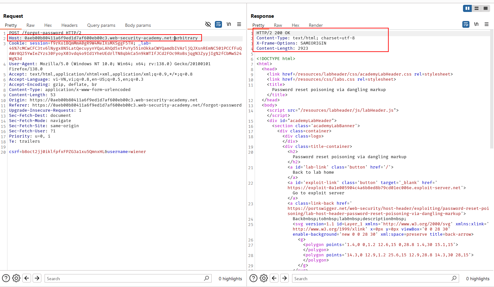Viewport: 494px width, 287px height.
Task: Open Request panel hamburger options menu
Action: click(x=239, y=24)
